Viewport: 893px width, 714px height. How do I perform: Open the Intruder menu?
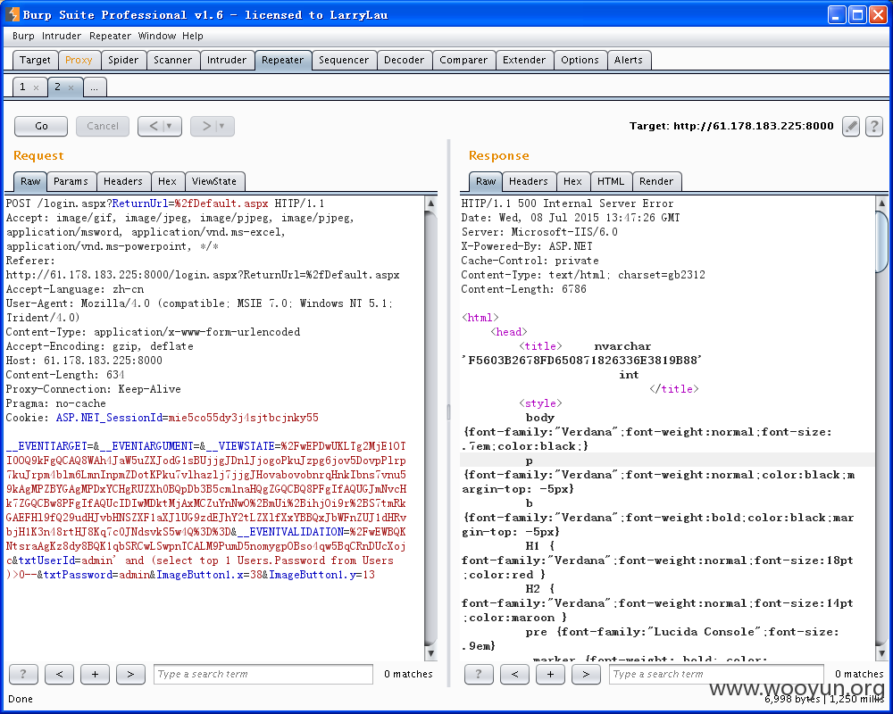(62, 36)
